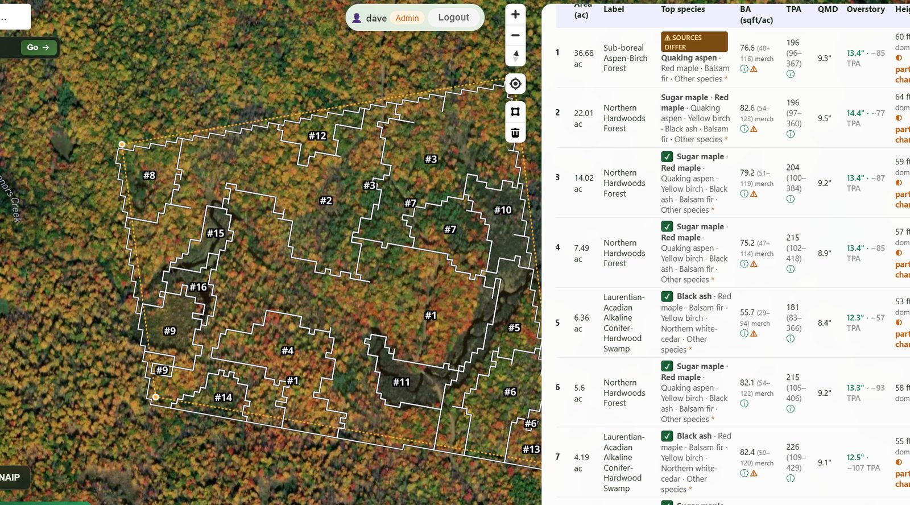
Task: Click the Admin badge
Action: (x=407, y=18)
